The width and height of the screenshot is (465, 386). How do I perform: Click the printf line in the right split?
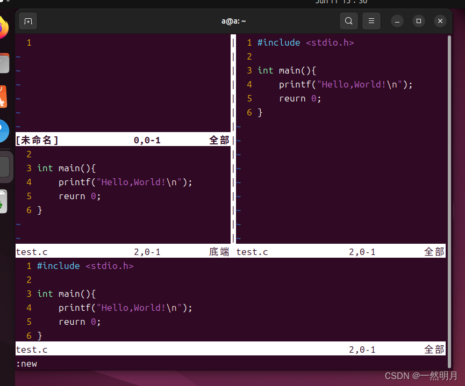pos(346,84)
